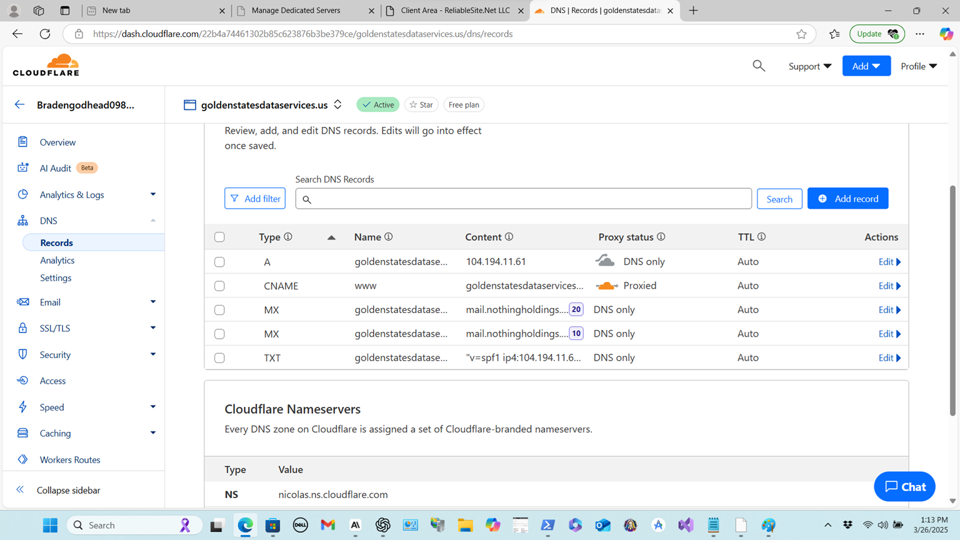Open AI Audit beta page
This screenshot has height=540, width=960.
tap(56, 168)
